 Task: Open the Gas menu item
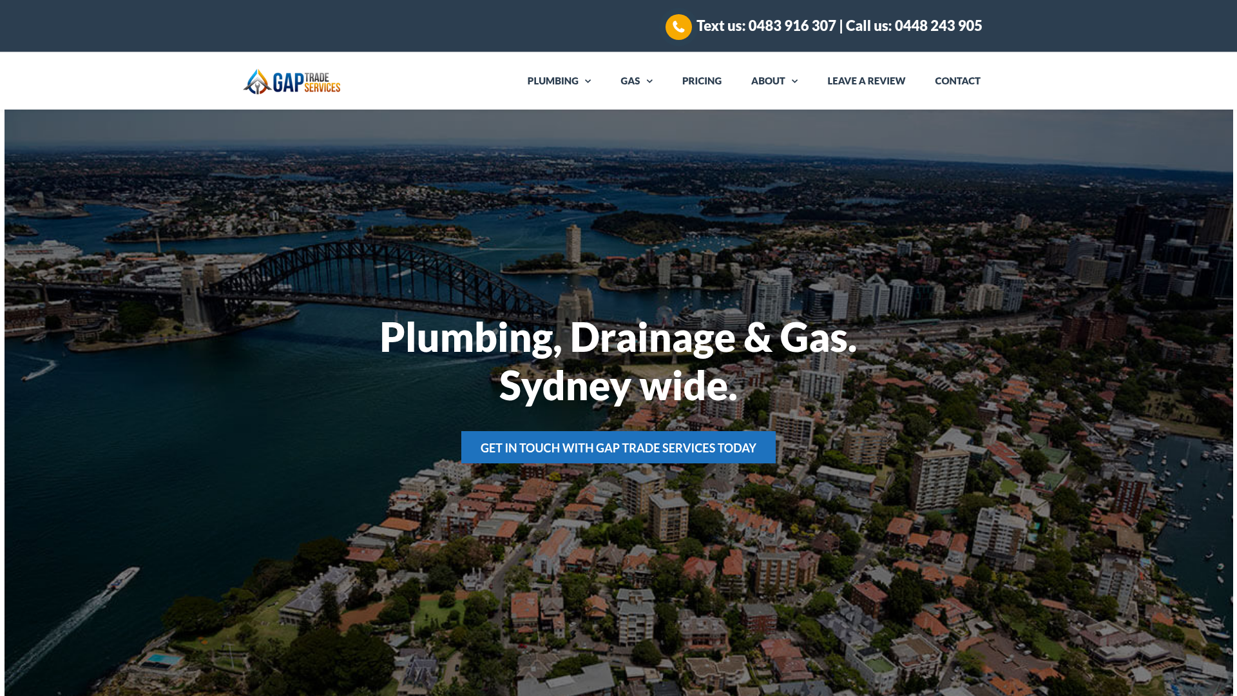[630, 81]
